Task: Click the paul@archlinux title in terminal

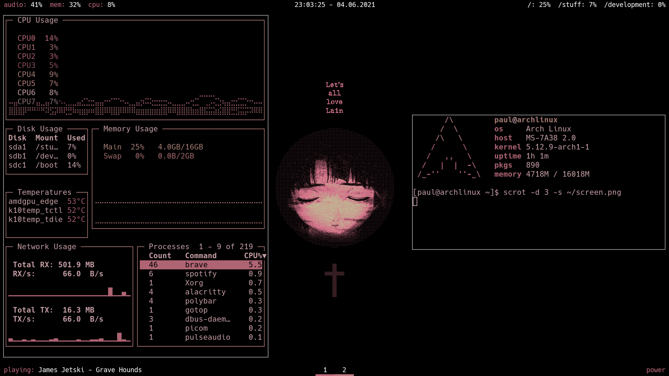Action: pyautogui.click(x=526, y=120)
